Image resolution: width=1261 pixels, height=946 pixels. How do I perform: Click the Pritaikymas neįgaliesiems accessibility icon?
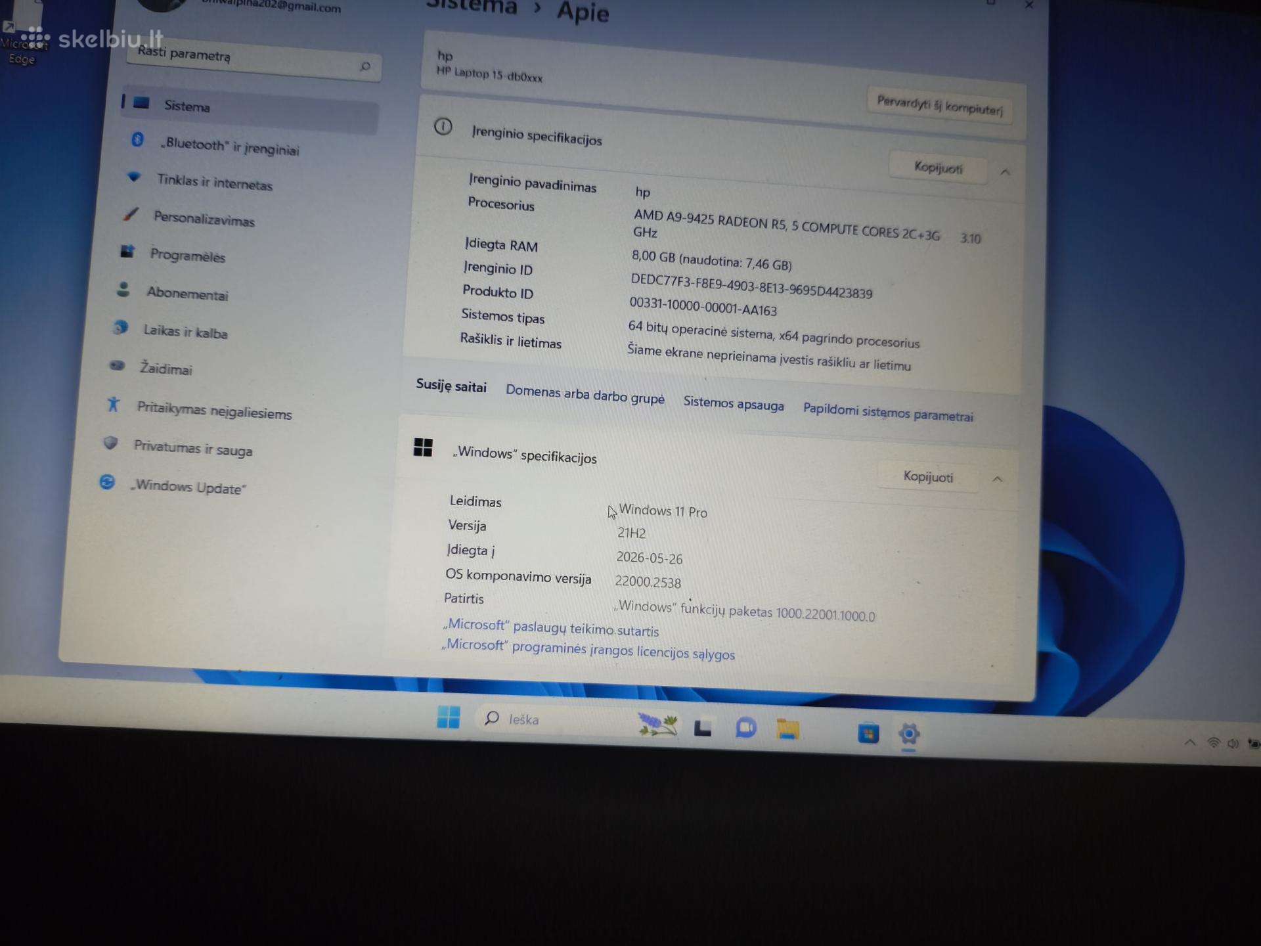[x=113, y=403]
